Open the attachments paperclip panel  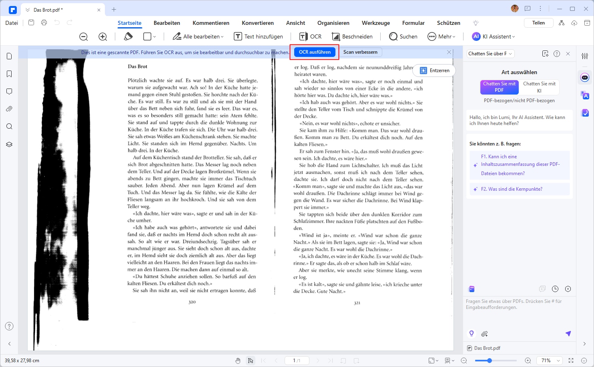[x=9, y=109]
